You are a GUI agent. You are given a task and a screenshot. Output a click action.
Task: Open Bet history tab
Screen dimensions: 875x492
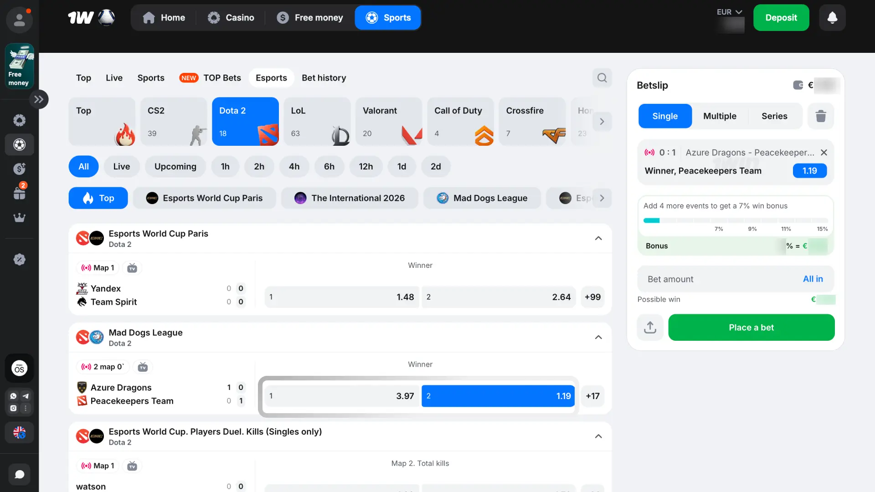(x=324, y=78)
